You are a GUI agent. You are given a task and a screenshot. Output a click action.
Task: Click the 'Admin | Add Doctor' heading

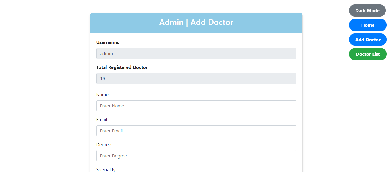tap(196, 22)
